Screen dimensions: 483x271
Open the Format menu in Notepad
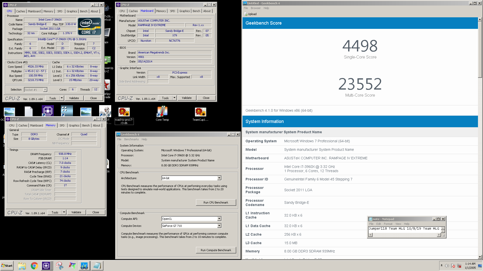pyautogui.click(x=388, y=224)
